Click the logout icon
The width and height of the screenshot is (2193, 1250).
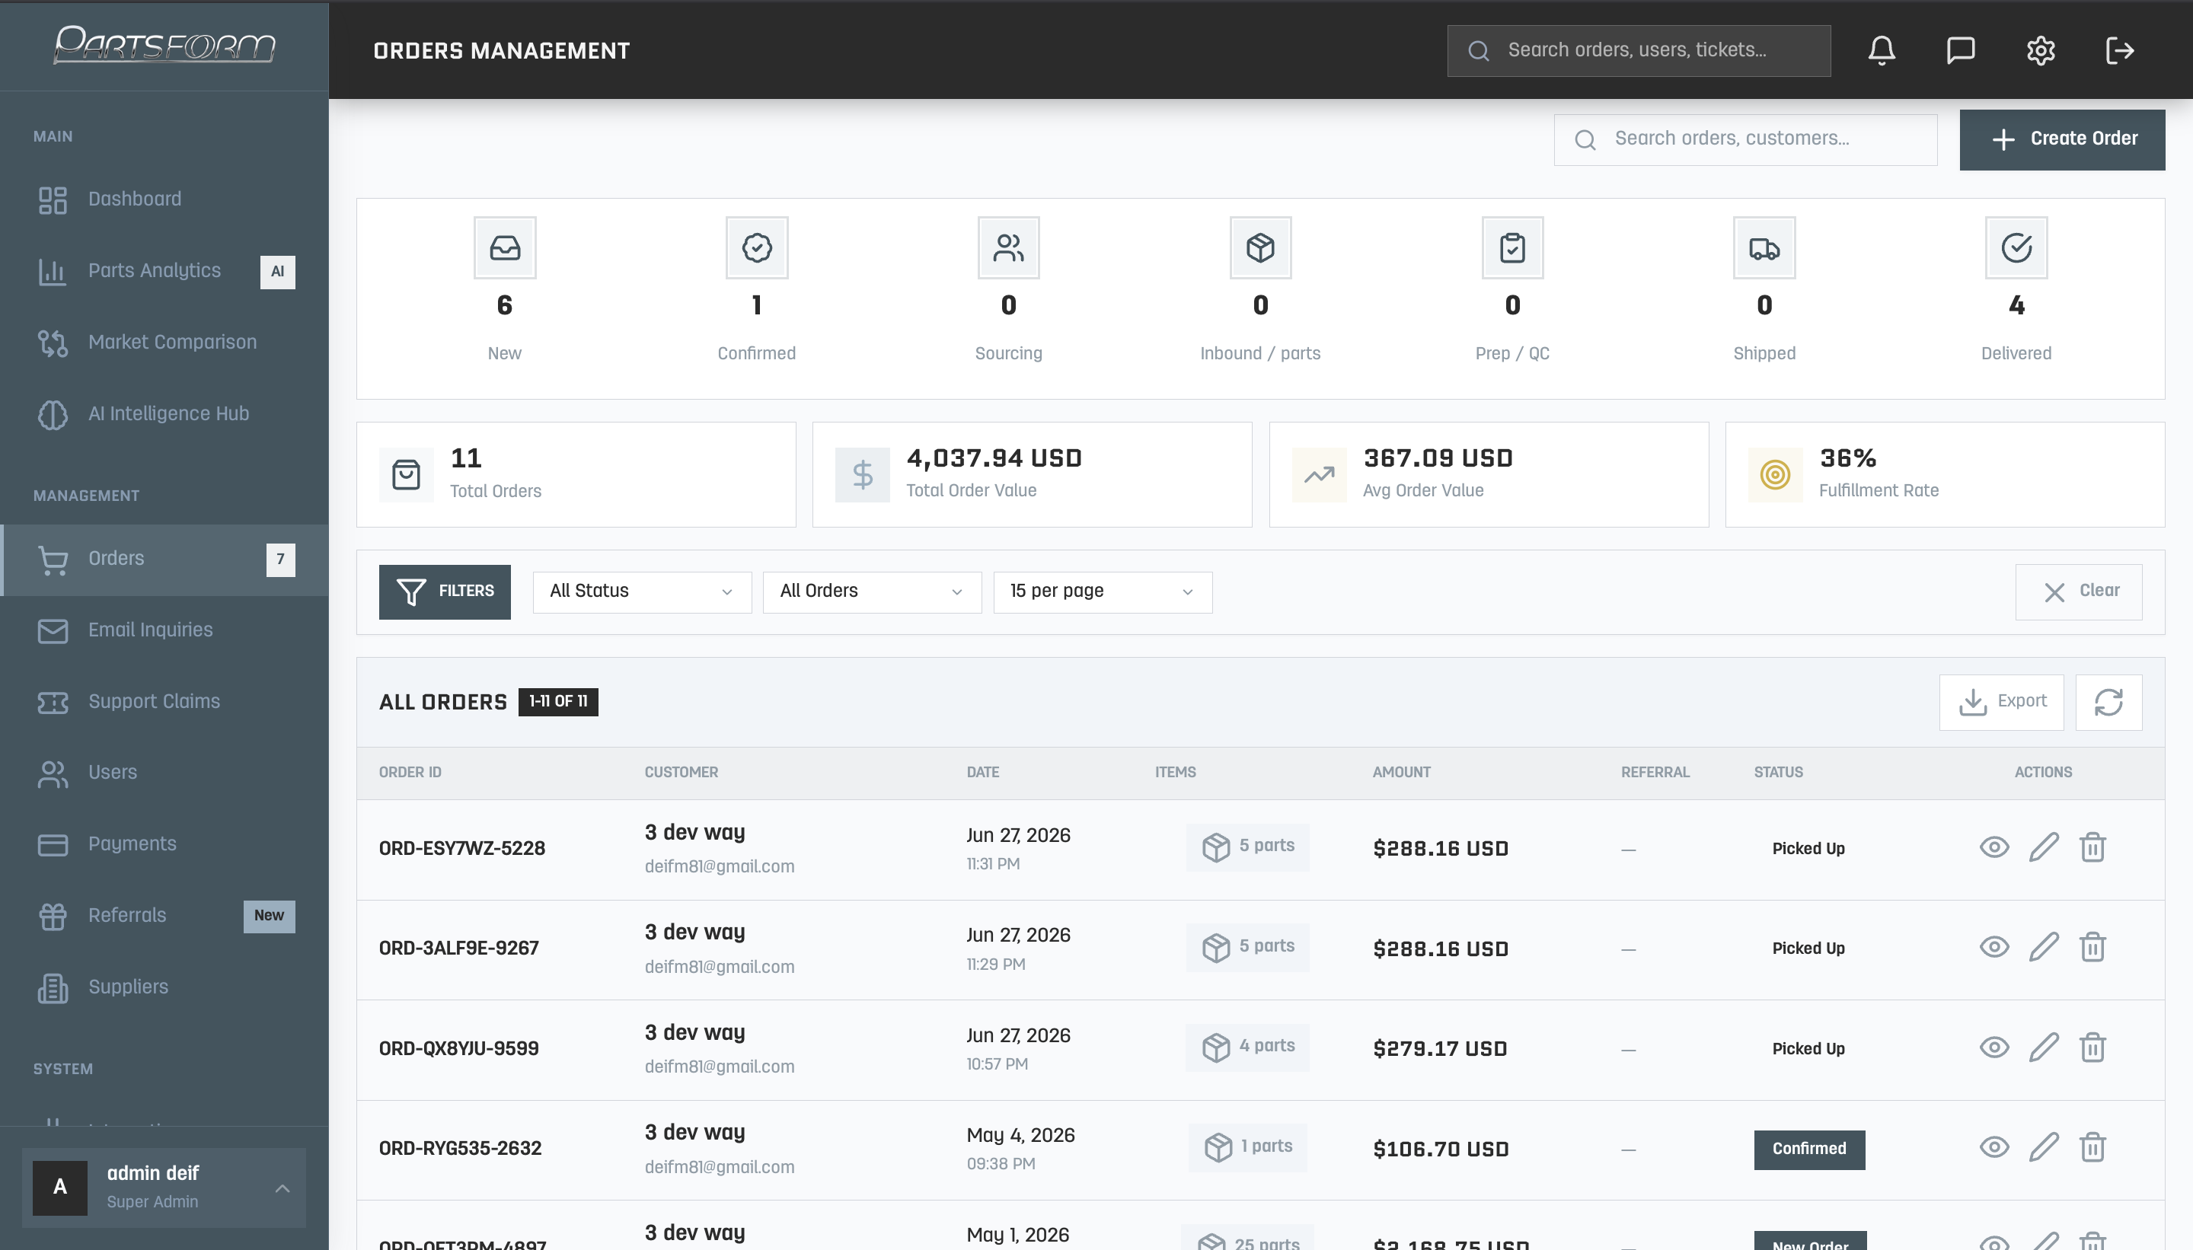pyautogui.click(x=2120, y=51)
